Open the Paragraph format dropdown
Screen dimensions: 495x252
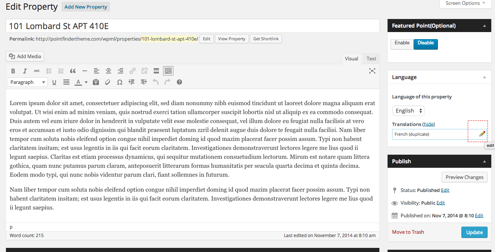28,82
